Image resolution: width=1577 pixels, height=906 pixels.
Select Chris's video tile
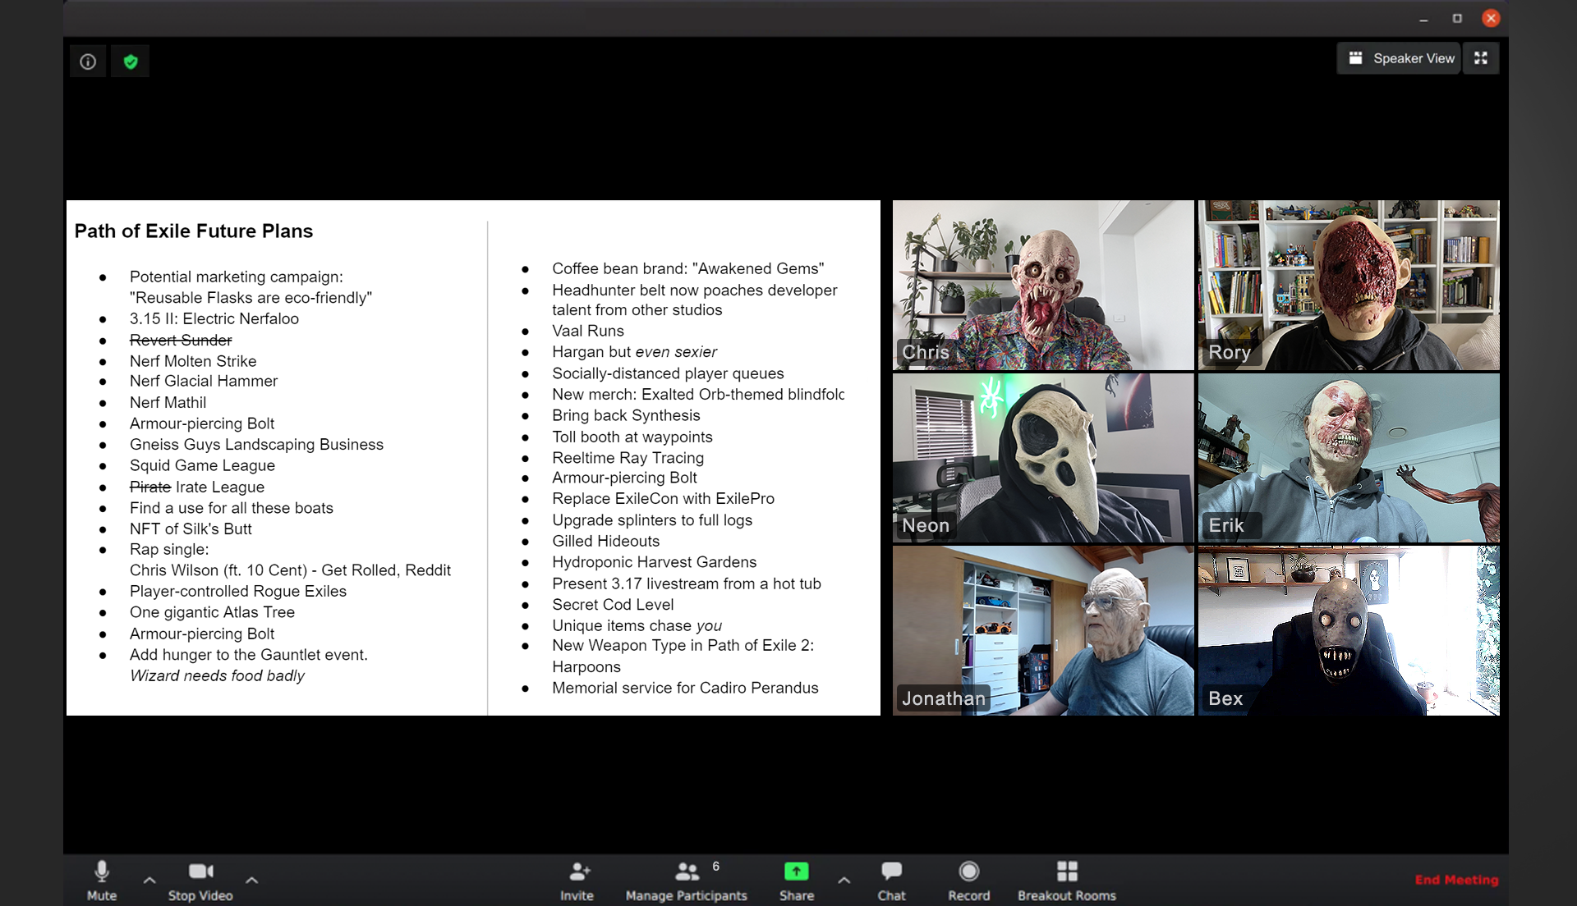[1043, 286]
